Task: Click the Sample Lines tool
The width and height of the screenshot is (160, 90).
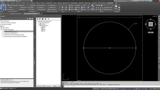Action: point(52,7)
